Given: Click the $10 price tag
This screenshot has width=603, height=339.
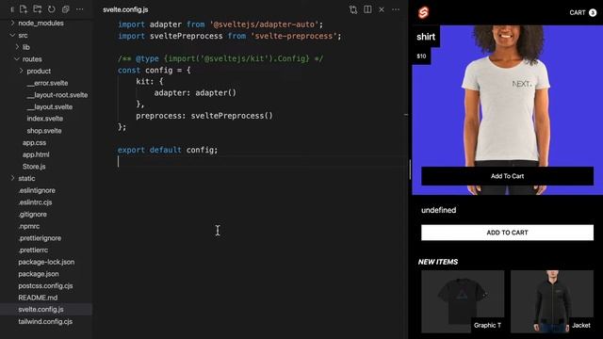Looking at the screenshot, I should [421, 56].
